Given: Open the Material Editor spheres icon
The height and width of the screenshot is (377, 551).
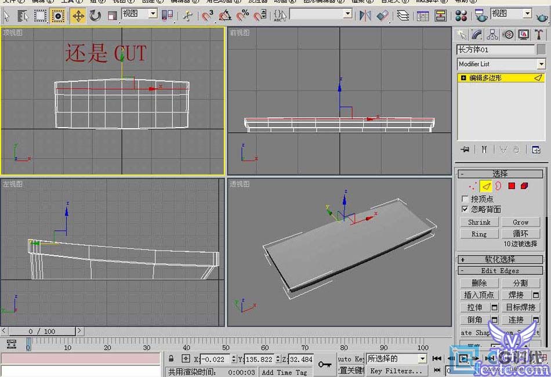Looking at the screenshot, I should (461, 16).
